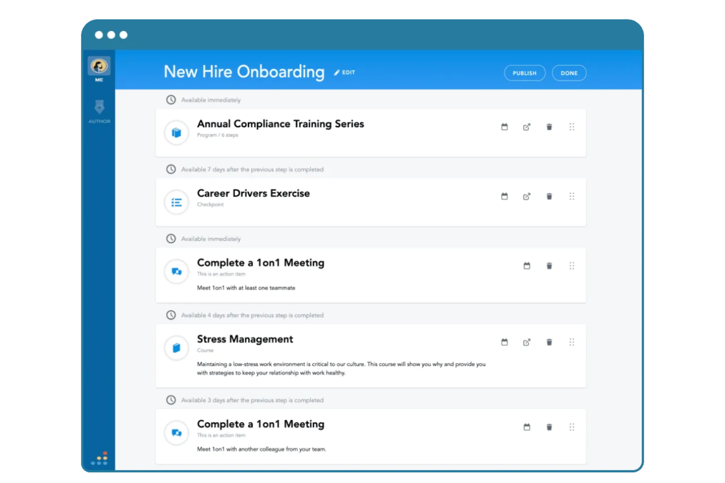725x483 pixels.
Task: Delete the Annual Compliance Training Series step
Action: coord(549,127)
